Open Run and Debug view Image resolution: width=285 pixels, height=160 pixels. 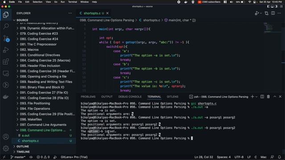(x=6, y=50)
